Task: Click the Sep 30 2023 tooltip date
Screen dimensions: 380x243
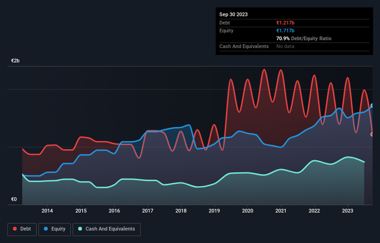Action: pyautogui.click(x=233, y=14)
